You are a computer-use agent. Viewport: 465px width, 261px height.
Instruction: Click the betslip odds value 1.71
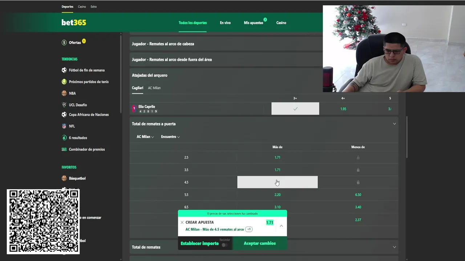pyautogui.click(x=270, y=223)
